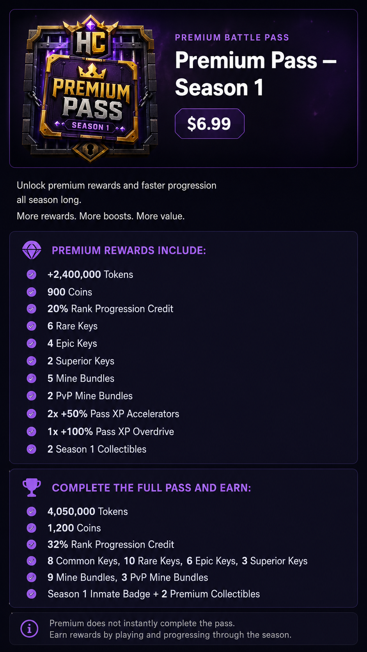Click the 2 Season 1 Collectibles reward line
The image size is (367, 652).
point(97,449)
